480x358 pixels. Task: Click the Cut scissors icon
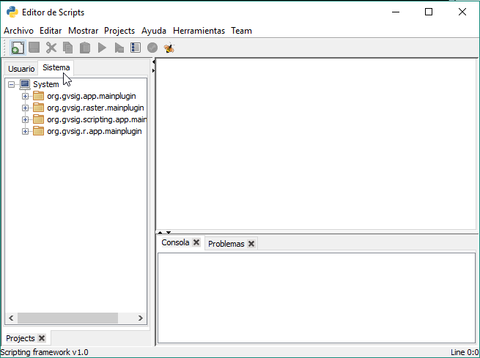[51, 48]
